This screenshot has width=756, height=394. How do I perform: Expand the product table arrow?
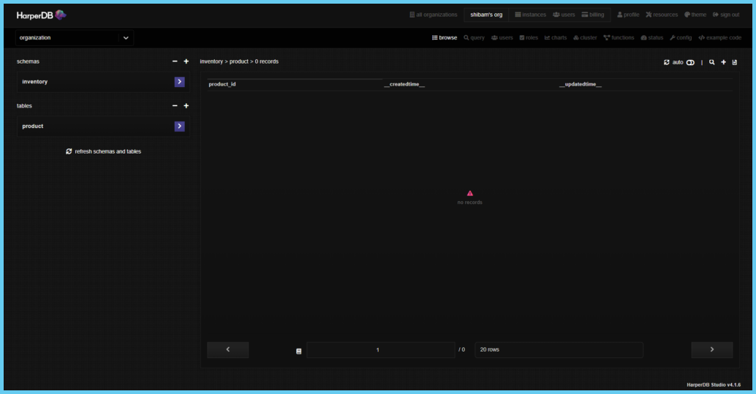click(x=179, y=126)
